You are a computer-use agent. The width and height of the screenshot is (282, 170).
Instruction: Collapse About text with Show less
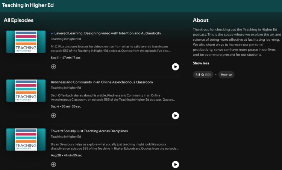(201, 63)
